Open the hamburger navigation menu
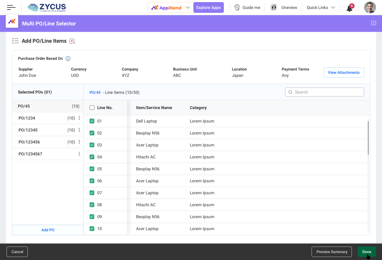Viewport: 382px width, 260px height. [11, 7]
